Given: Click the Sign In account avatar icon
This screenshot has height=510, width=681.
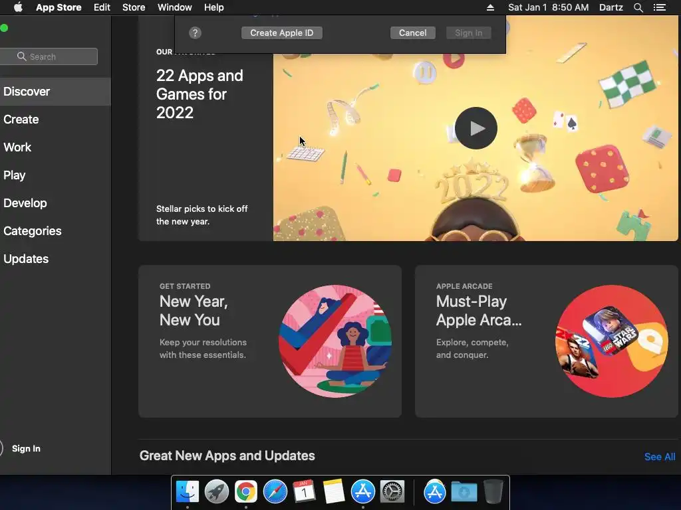Looking at the screenshot, I should (x=1, y=448).
